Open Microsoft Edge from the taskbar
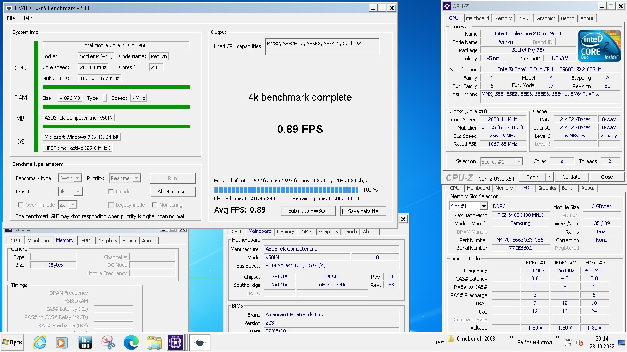This screenshot has height=352, width=627. [131, 342]
